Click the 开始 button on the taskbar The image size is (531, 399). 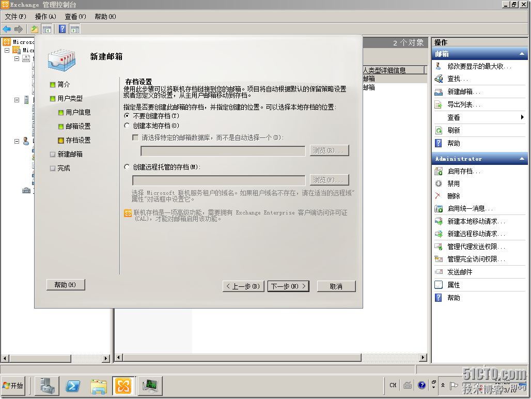tap(13, 386)
